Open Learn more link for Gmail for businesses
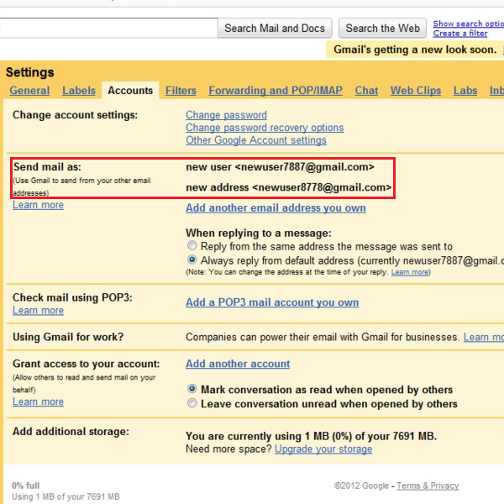 (484, 337)
